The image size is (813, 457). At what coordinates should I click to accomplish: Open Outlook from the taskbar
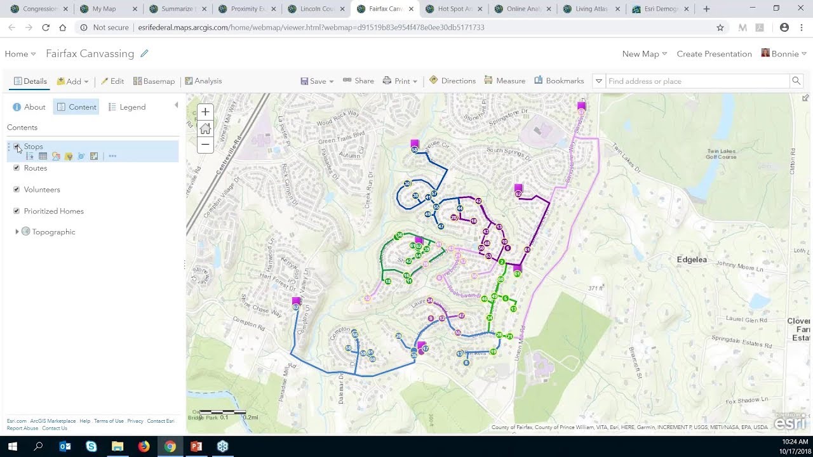[x=65, y=446]
